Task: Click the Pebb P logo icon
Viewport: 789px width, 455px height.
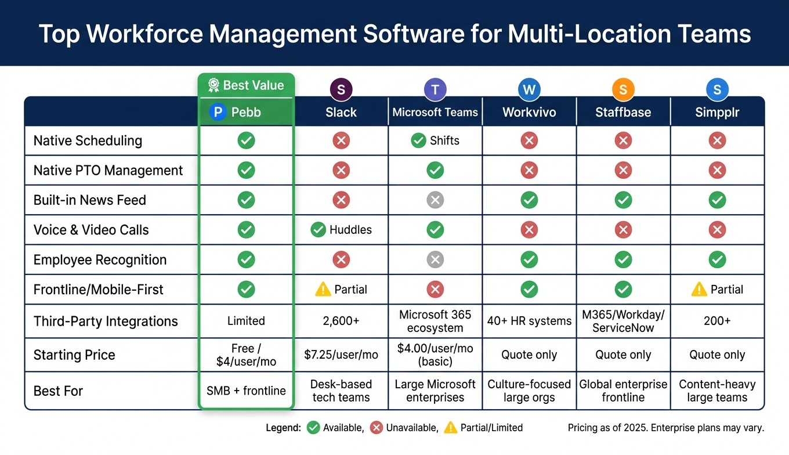Action: point(218,112)
